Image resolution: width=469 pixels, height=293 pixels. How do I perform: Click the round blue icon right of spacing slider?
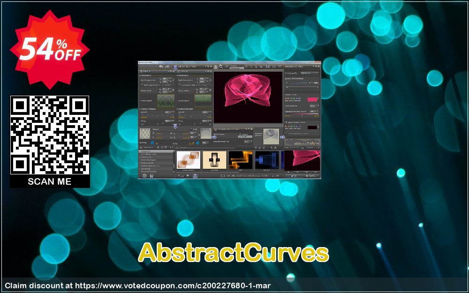click(198, 143)
